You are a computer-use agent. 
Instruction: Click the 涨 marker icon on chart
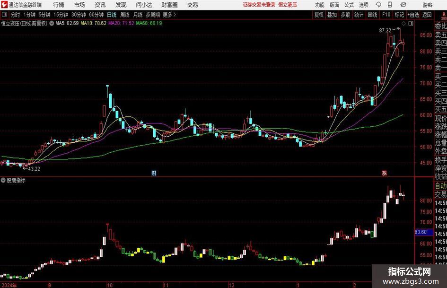(384, 173)
